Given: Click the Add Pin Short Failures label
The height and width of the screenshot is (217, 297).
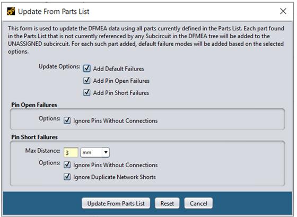Looking at the screenshot, I should click(121, 93).
